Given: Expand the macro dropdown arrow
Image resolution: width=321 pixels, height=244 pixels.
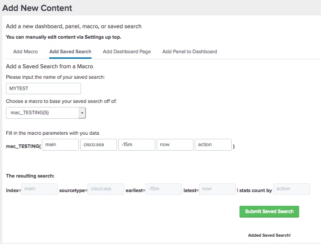Looking at the screenshot, I should coord(82,113).
